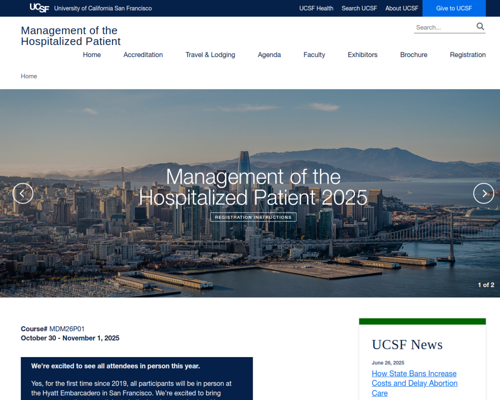
Task: Click the UCSF logo in top bar
Action: click(x=39, y=8)
